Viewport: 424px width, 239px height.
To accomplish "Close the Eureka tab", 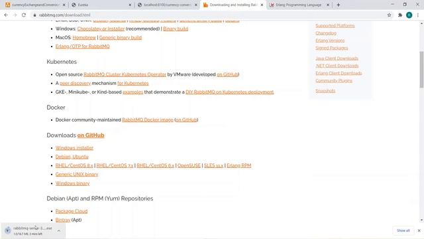I will (x=130, y=5).
